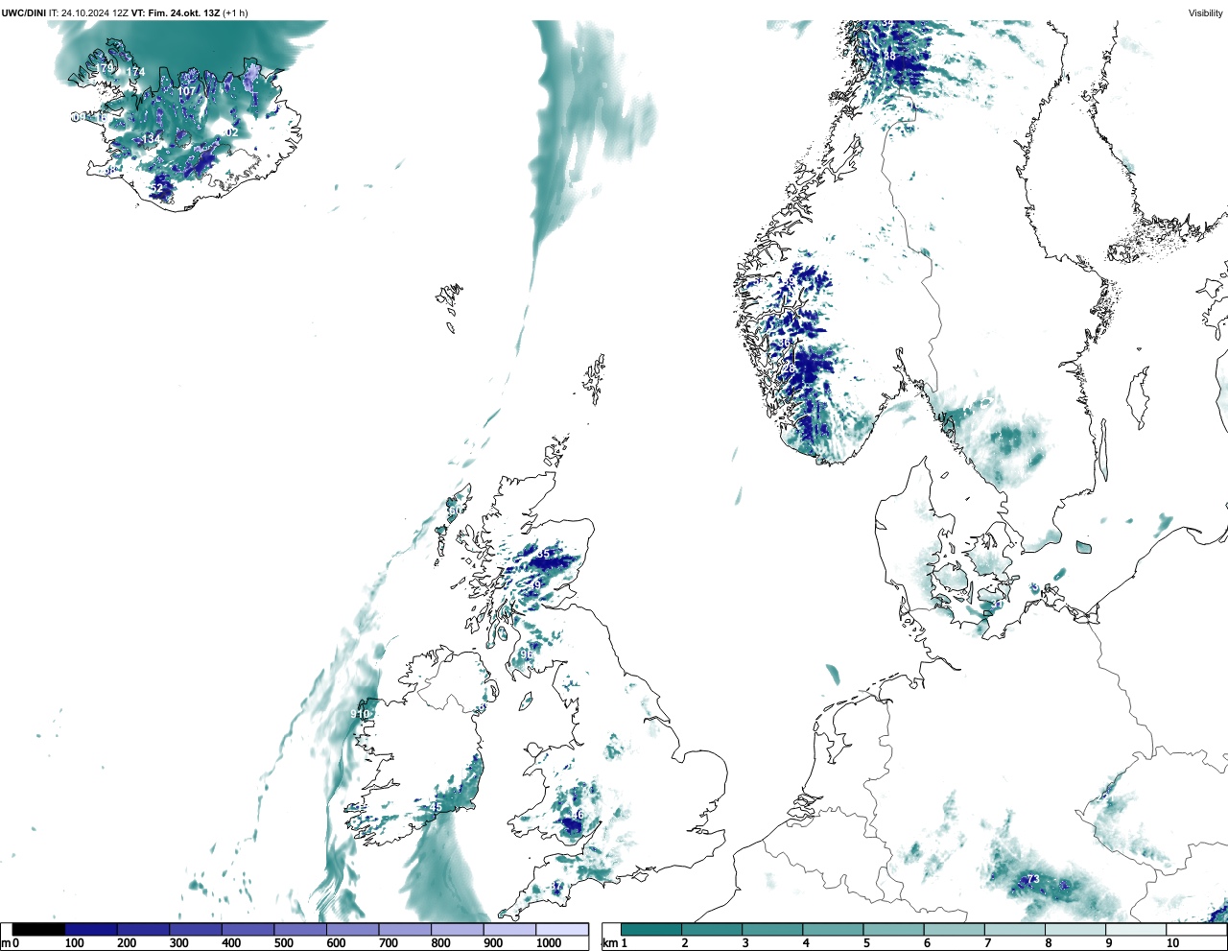This screenshot has width=1228, height=951.
Task: Click the '73' value over Central Europe
Action: (1033, 879)
